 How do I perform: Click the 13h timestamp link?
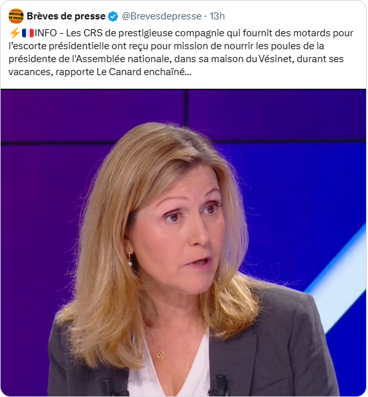[x=217, y=16]
